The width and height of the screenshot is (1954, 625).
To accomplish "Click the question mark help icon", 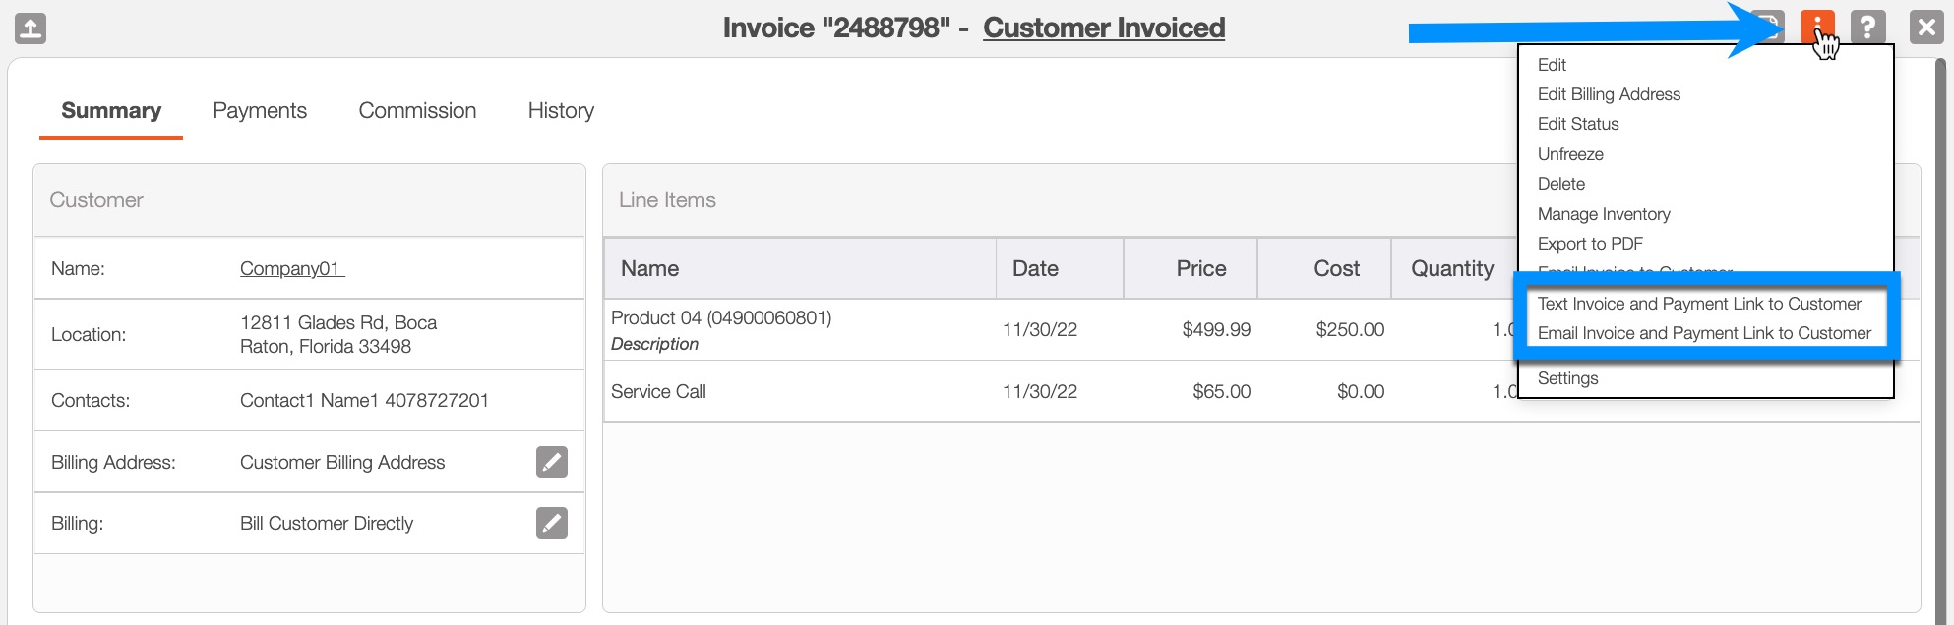I will pyautogui.click(x=1867, y=27).
